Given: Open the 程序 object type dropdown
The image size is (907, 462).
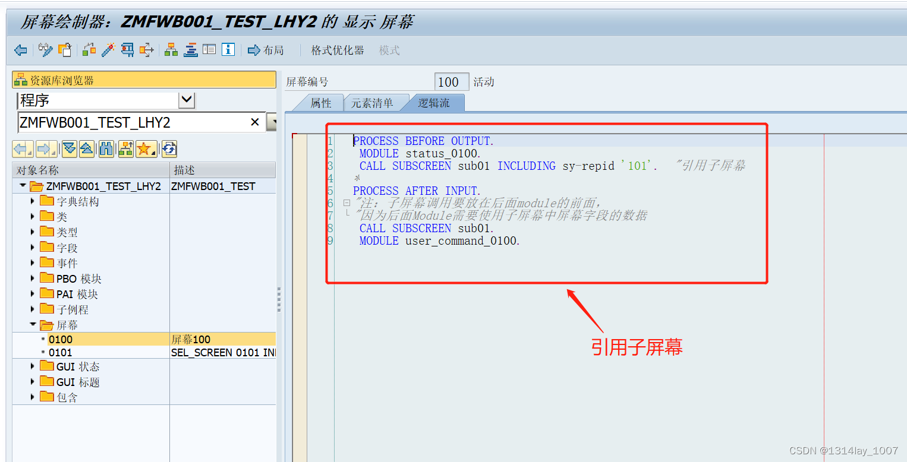Looking at the screenshot, I should click(187, 100).
